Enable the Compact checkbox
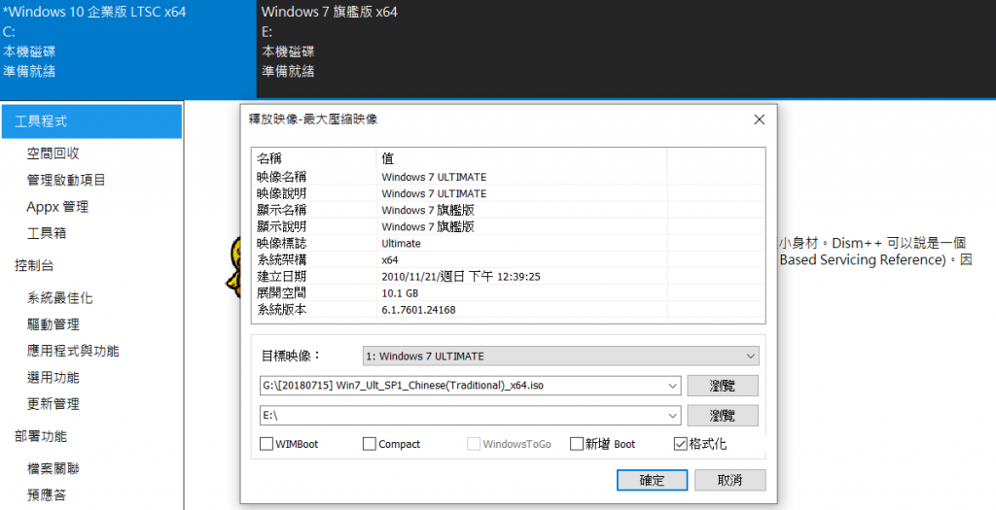The image size is (996, 510). pos(369,444)
